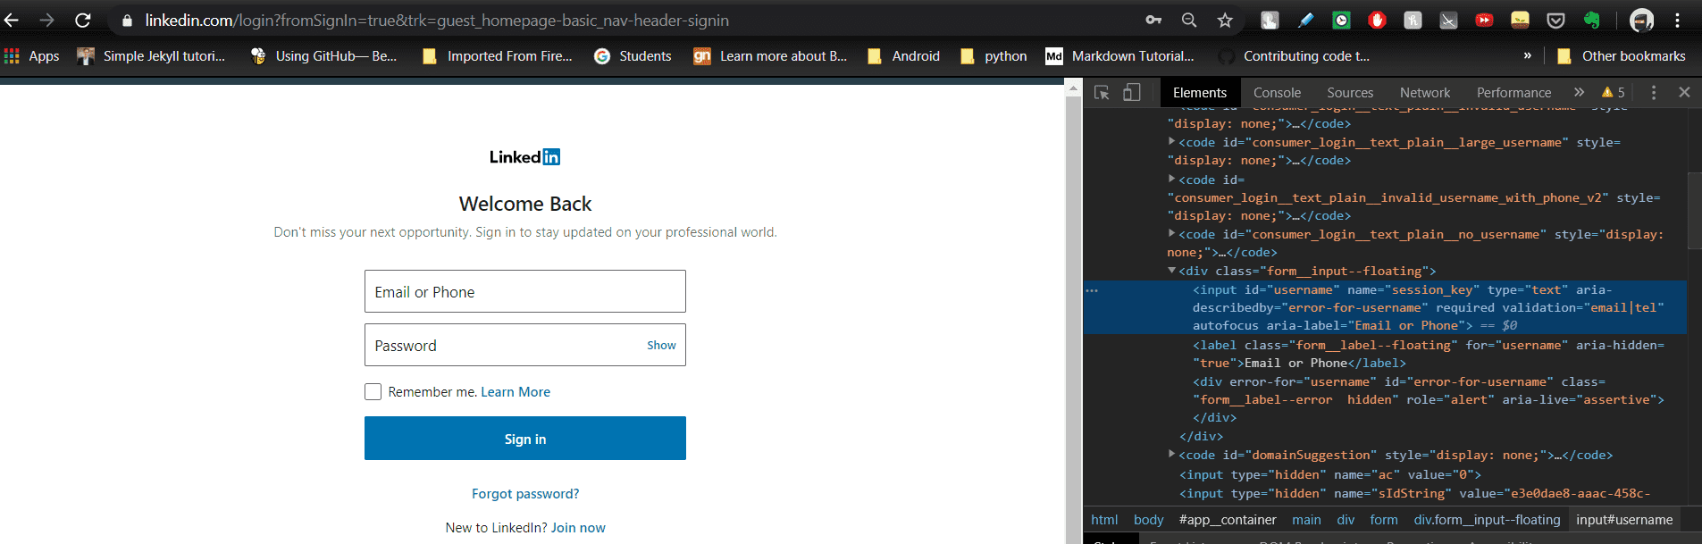The image size is (1702, 544).
Task: Click the bookmark star icon
Action: (1225, 20)
